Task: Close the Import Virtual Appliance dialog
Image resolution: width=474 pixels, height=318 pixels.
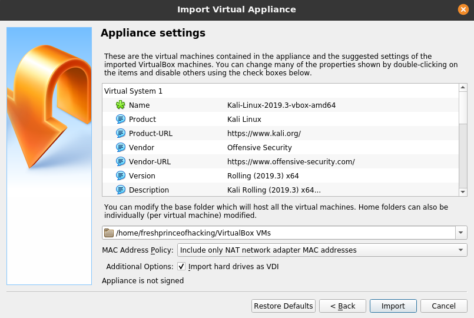Action: (x=463, y=9)
